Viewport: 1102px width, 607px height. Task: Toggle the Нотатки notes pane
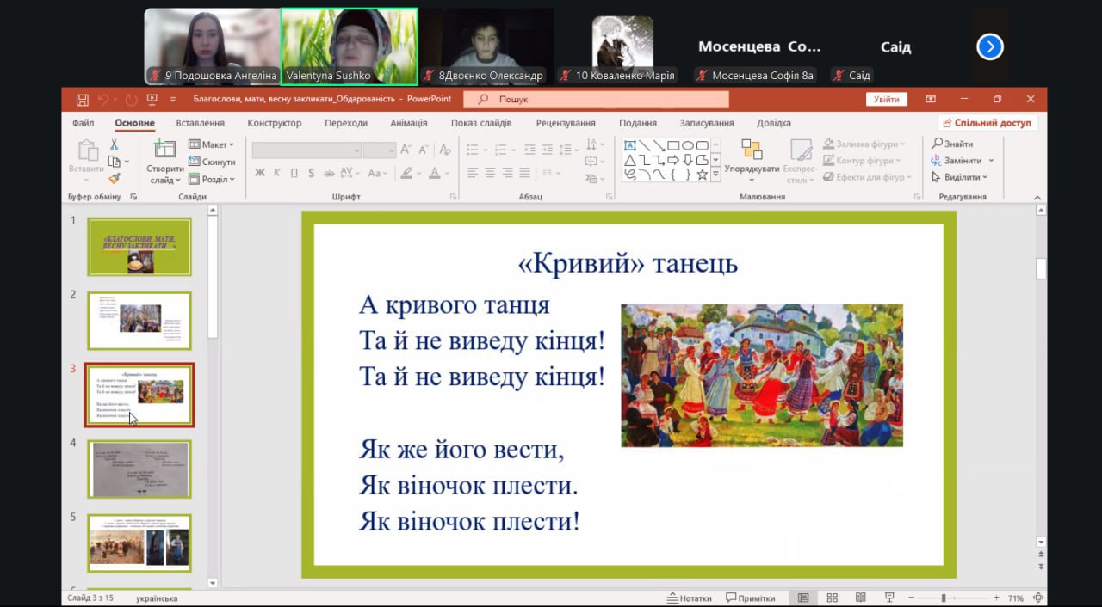(690, 598)
